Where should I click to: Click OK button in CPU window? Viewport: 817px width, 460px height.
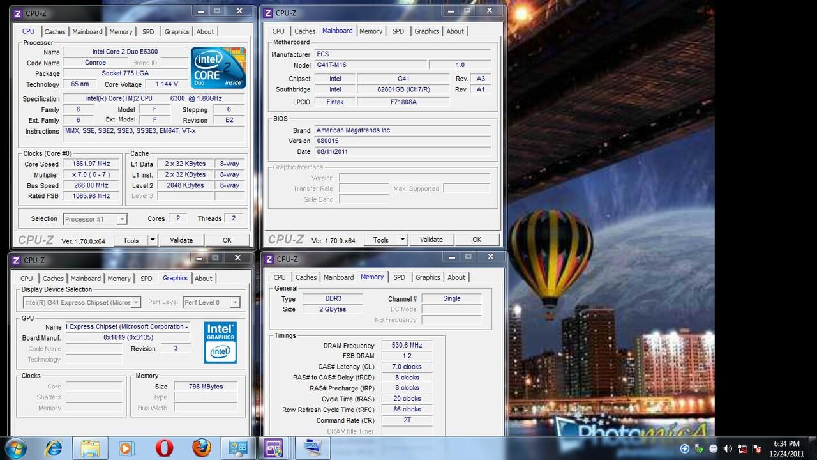[x=227, y=240]
